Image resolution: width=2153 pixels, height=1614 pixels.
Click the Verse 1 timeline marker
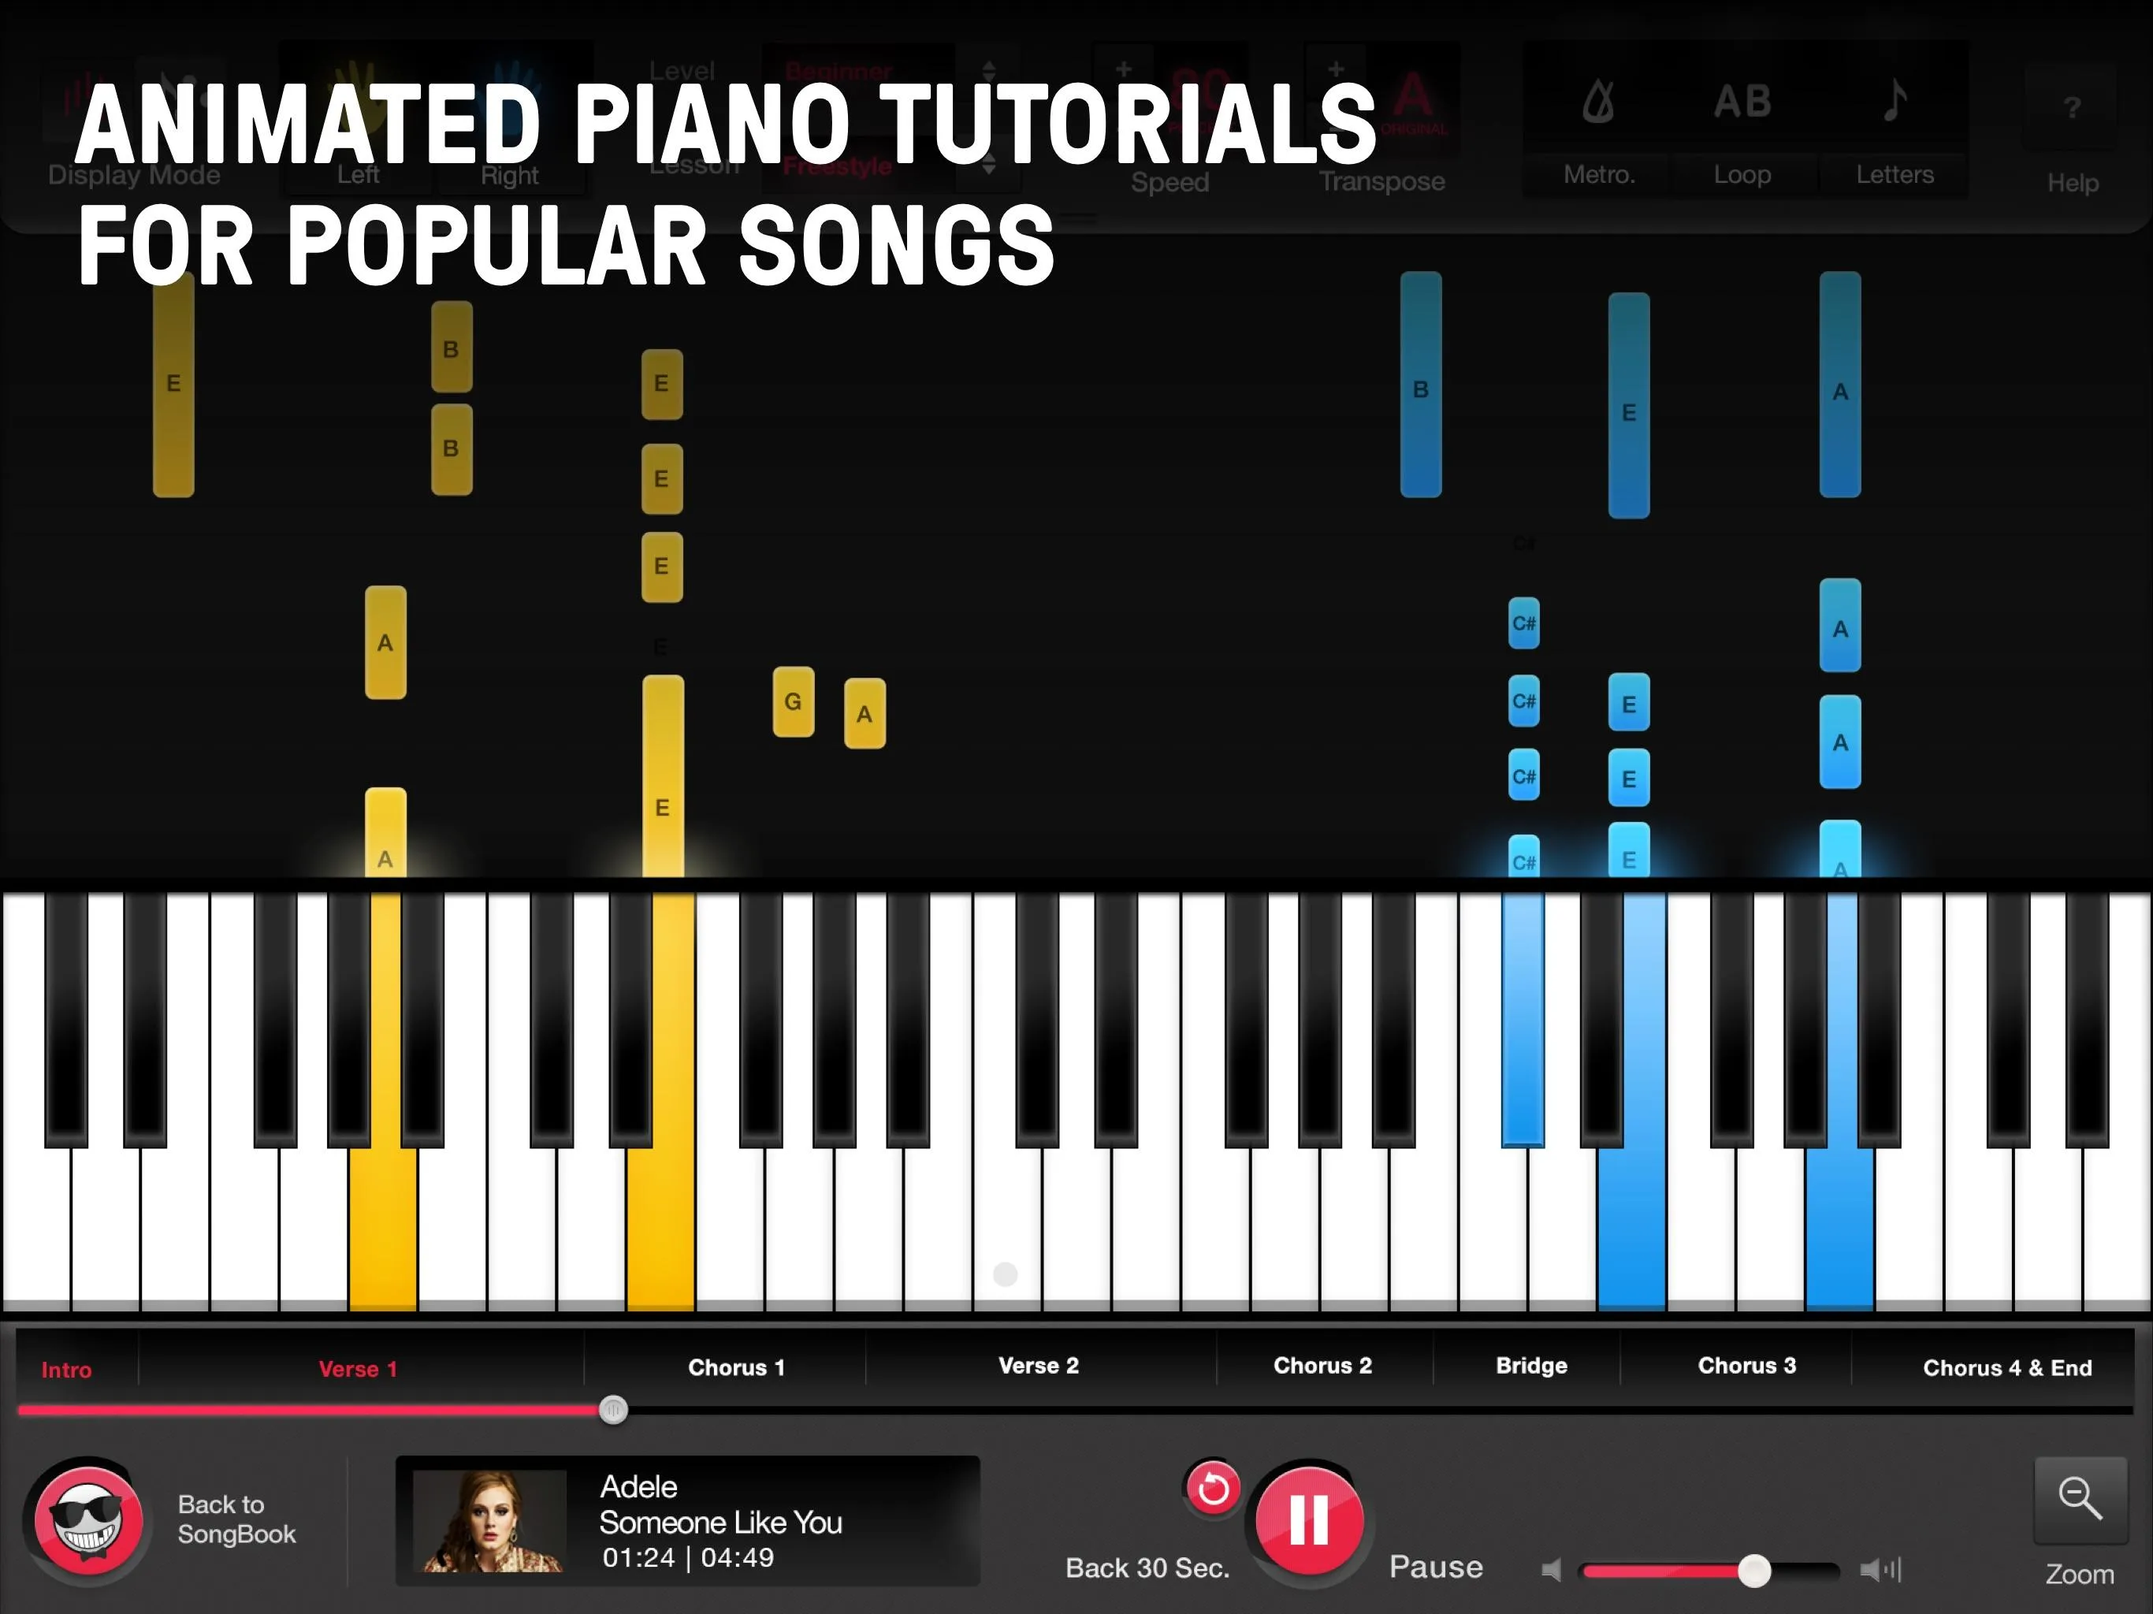358,1365
